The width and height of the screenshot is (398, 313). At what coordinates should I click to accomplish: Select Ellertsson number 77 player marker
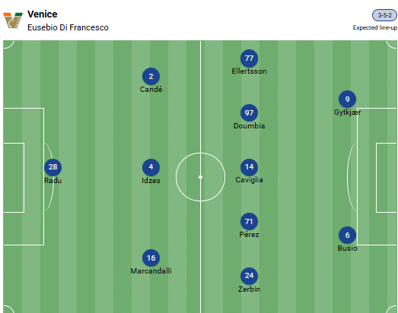coord(249,58)
